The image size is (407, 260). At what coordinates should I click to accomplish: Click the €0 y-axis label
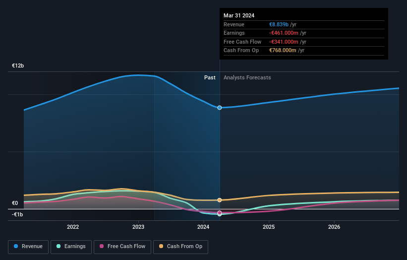click(x=15, y=203)
